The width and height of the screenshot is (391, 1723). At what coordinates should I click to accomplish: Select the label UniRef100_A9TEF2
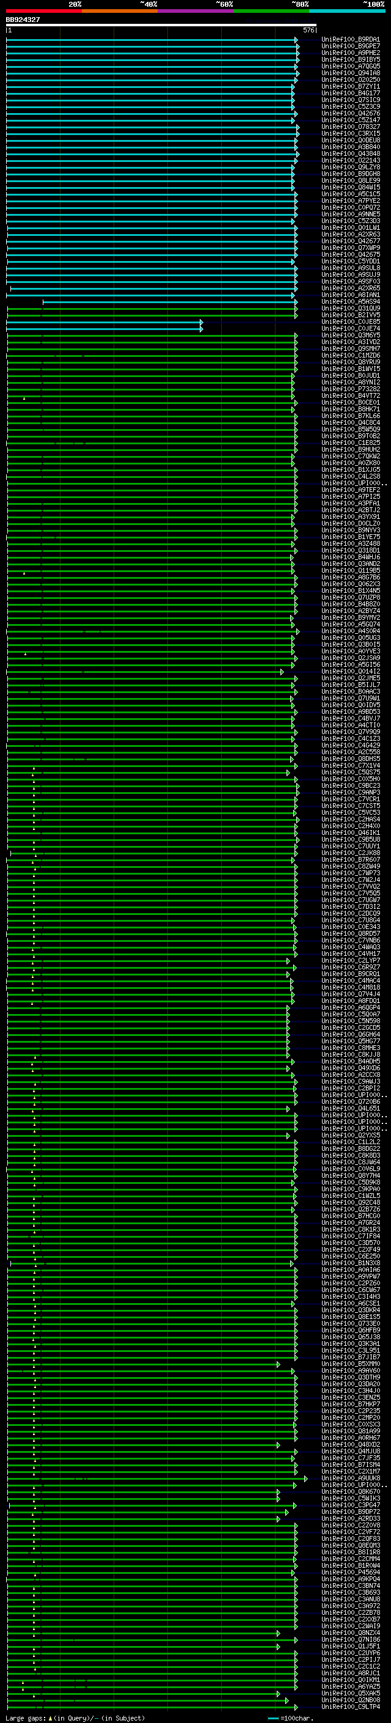pos(351,490)
